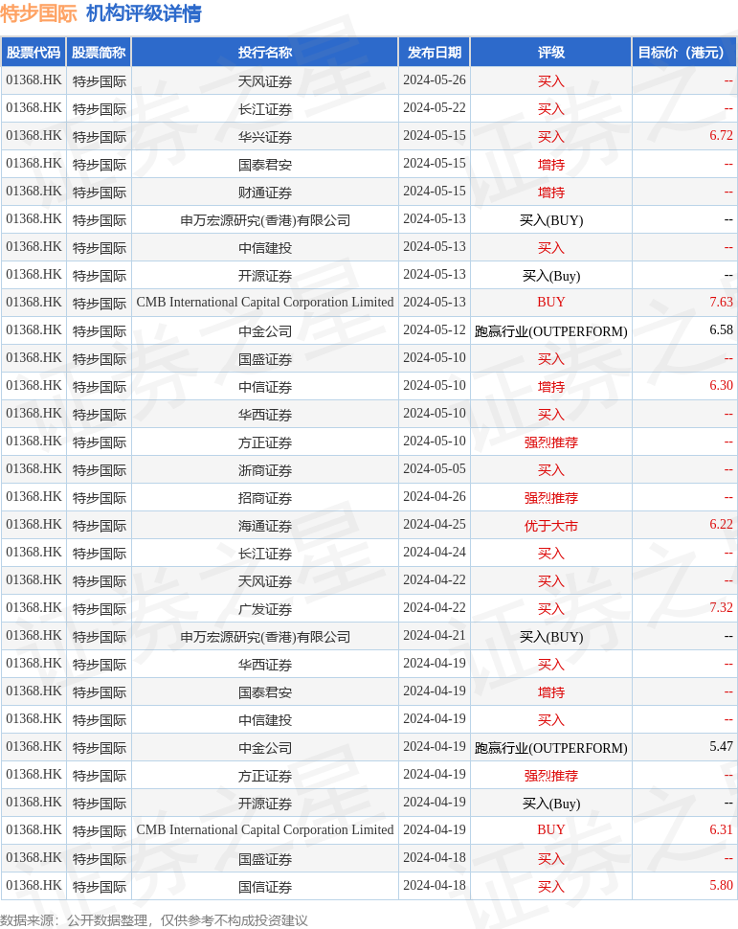The width and height of the screenshot is (738, 929).
Task: Select the date cell 2024-05-05
Action: (435, 468)
